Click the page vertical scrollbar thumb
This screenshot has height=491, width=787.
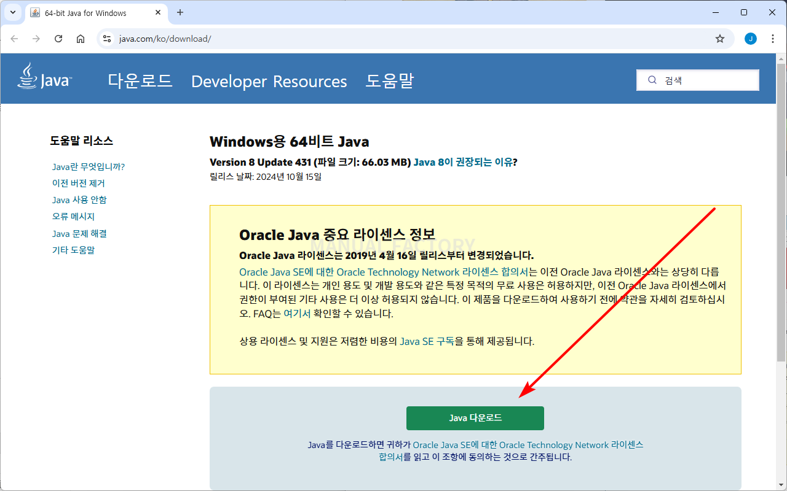pyautogui.click(x=781, y=212)
